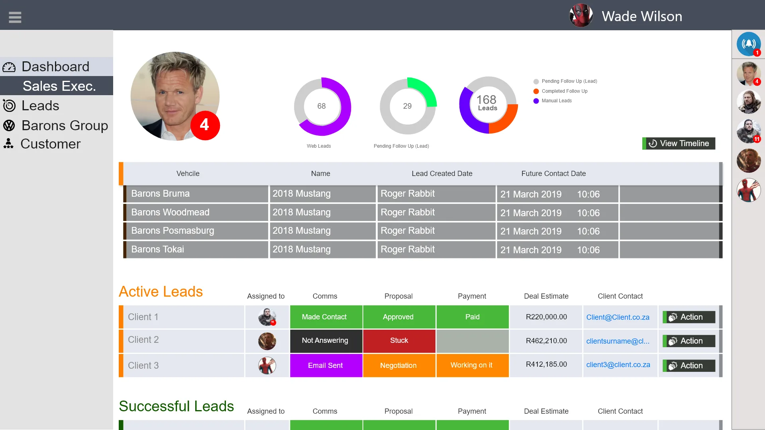Select the Spider-Man avatar in right sidebar

[x=749, y=190]
